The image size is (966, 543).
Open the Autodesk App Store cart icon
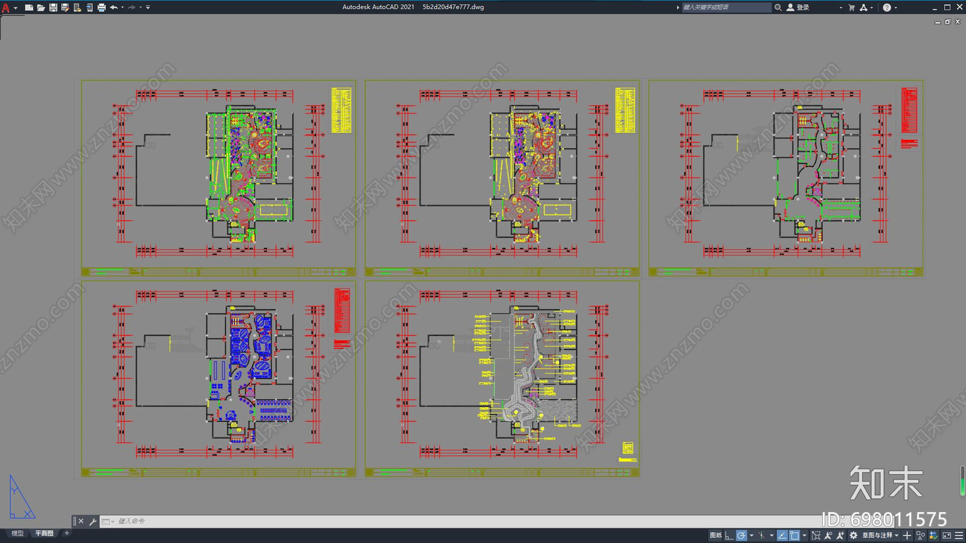pos(852,7)
